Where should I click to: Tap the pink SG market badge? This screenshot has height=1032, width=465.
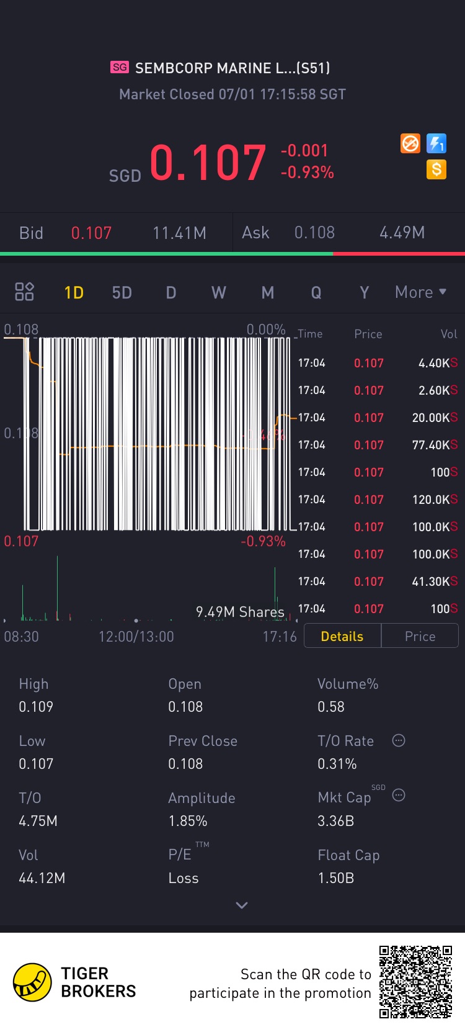coord(120,67)
